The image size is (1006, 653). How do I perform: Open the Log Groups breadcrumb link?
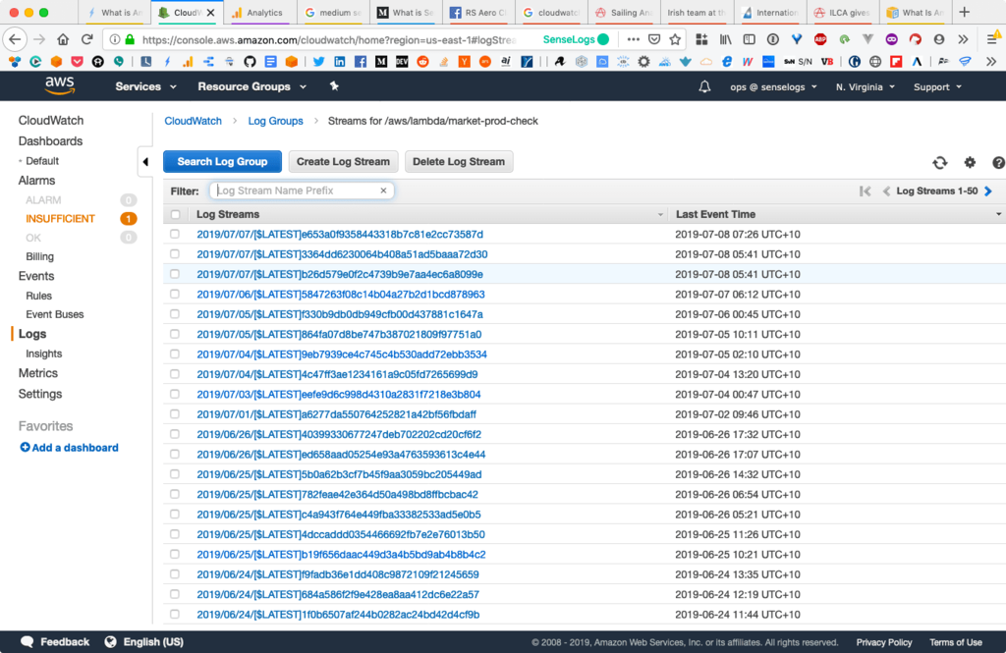pos(275,121)
